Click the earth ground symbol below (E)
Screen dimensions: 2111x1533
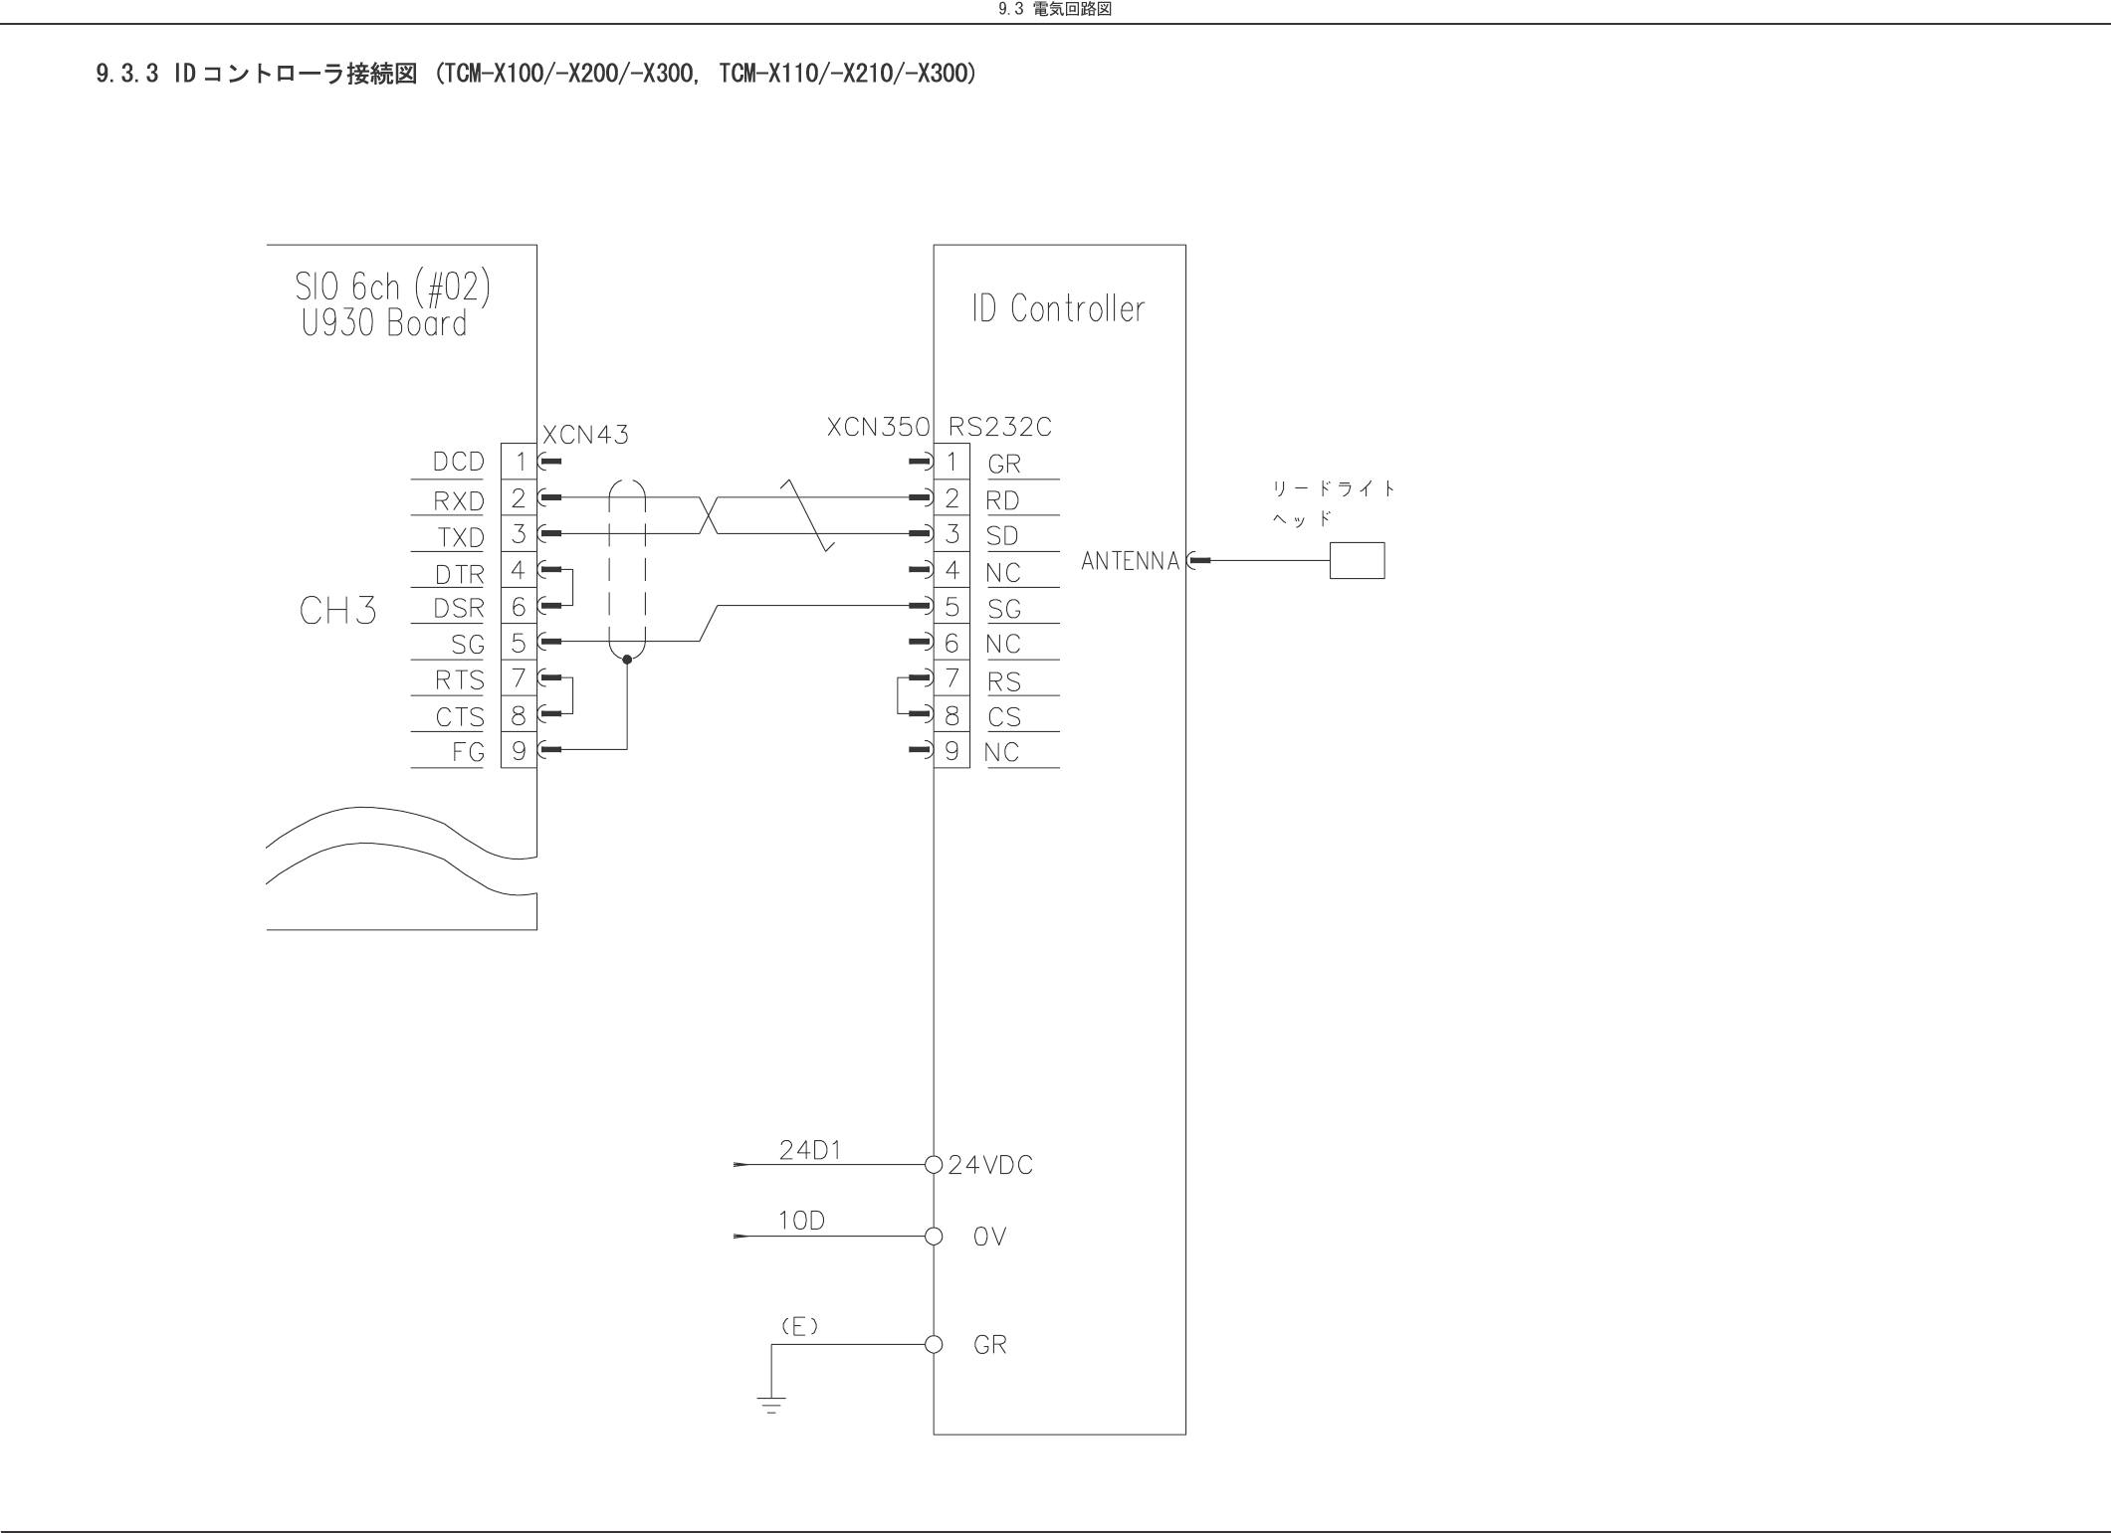click(770, 1404)
